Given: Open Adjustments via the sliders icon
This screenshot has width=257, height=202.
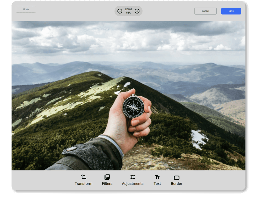Looking at the screenshot, I should 133,177.
